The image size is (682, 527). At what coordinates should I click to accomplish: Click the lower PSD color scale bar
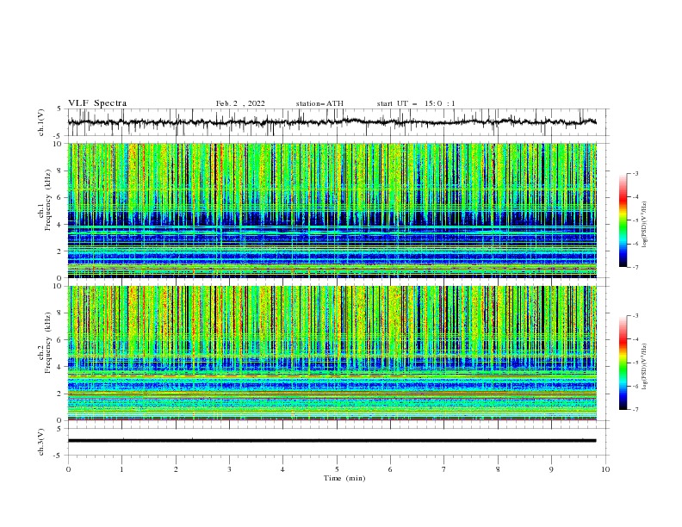click(x=623, y=363)
